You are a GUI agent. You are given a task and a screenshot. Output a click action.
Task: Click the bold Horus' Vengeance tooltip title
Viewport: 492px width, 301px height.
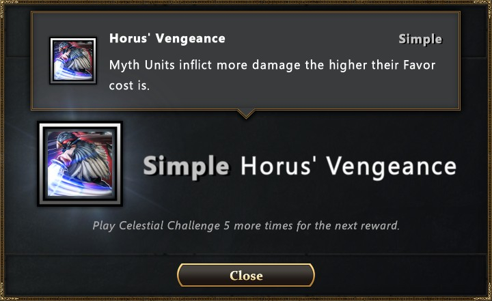point(167,39)
